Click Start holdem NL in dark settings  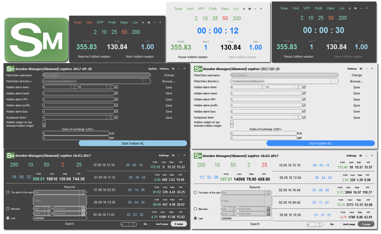pos(133,143)
